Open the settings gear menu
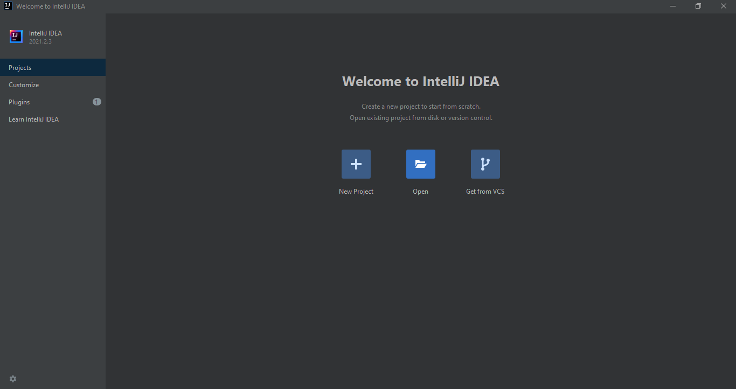This screenshot has height=389, width=736. pyautogui.click(x=13, y=379)
